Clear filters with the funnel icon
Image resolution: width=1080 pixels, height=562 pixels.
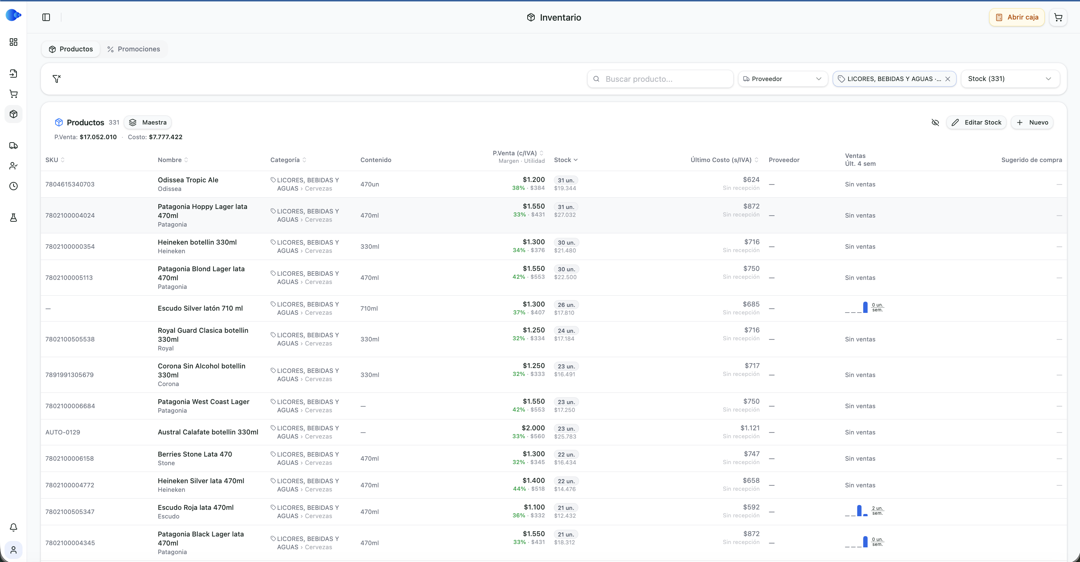tap(57, 79)
